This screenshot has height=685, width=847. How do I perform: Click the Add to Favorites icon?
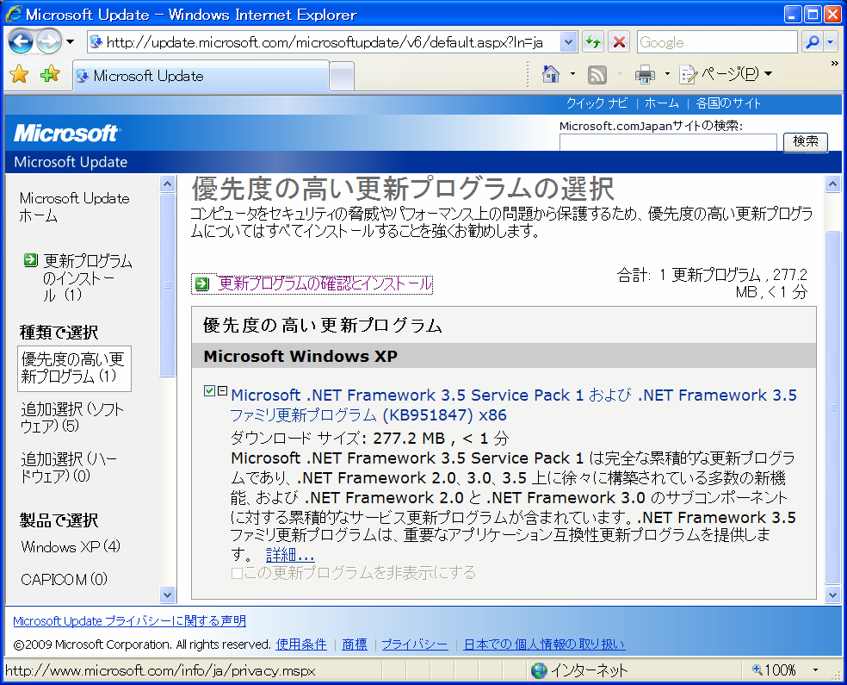pyautogui.click(x=50, y=75)
